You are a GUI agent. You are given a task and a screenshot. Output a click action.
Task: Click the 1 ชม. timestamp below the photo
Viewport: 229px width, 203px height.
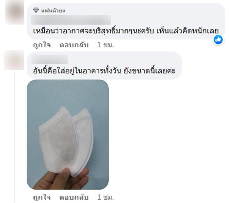pyautogui.click(x=105, y=197)
